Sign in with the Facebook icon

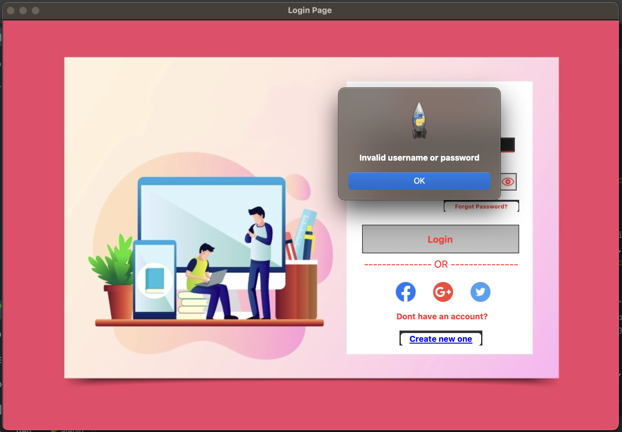point(405,292)
